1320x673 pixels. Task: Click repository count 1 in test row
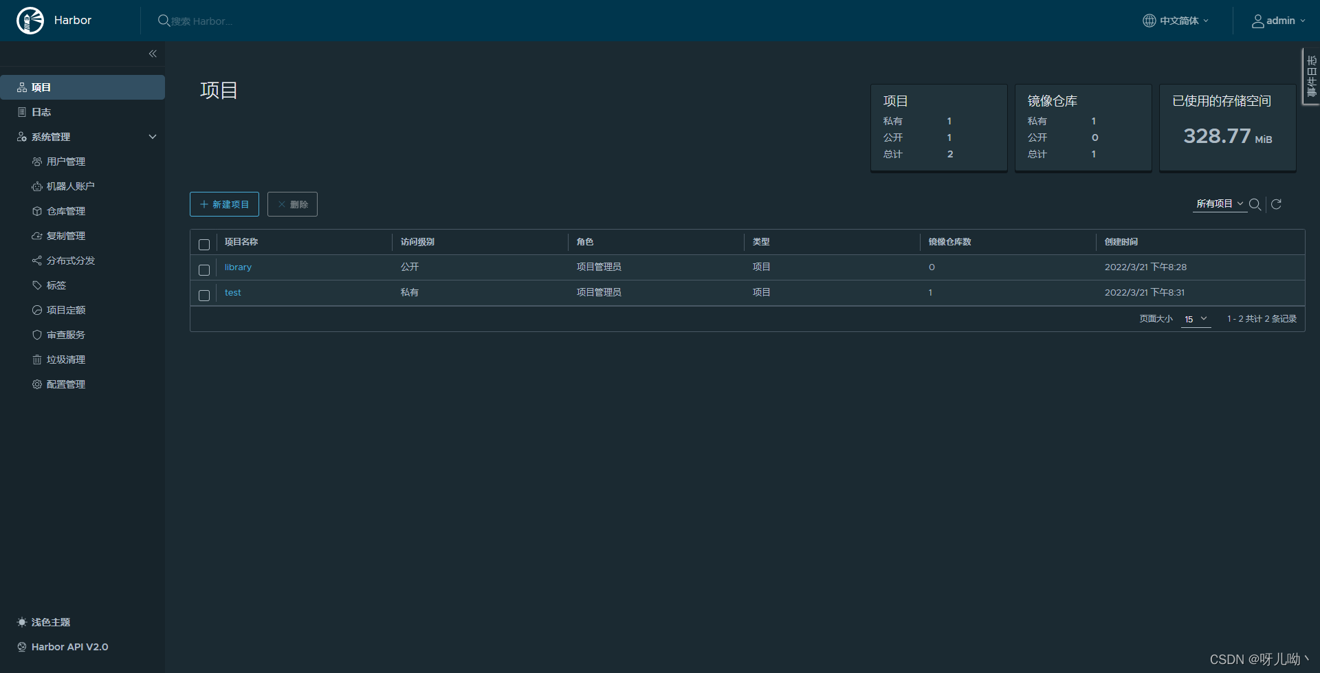pyautogui.click(x=930, y=293)
